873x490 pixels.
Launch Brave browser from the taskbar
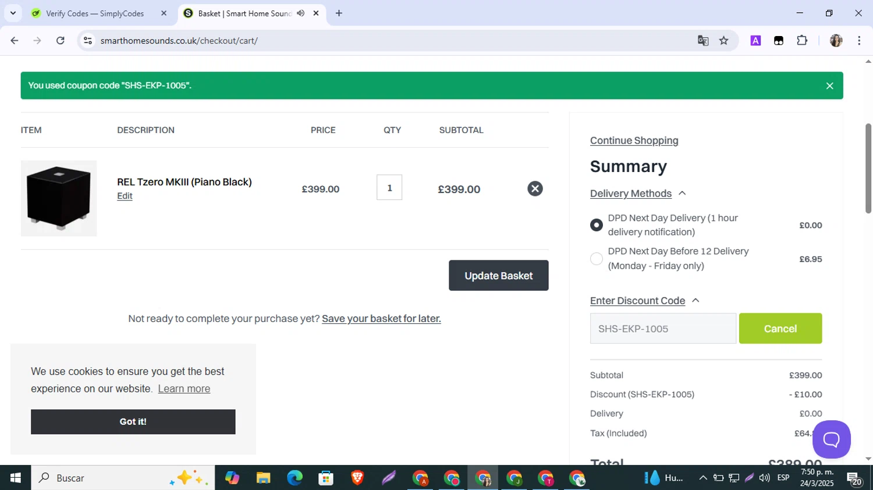pyautogui.click(x=357, y=478)
